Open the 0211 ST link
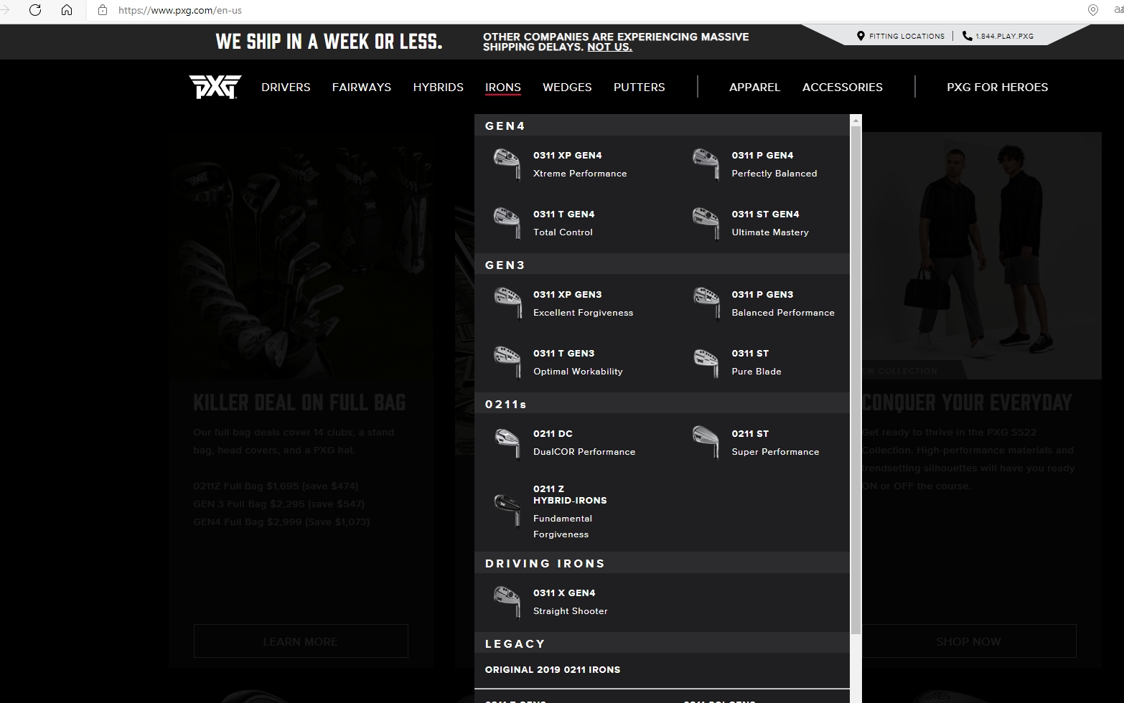 [x=750, y=433]
